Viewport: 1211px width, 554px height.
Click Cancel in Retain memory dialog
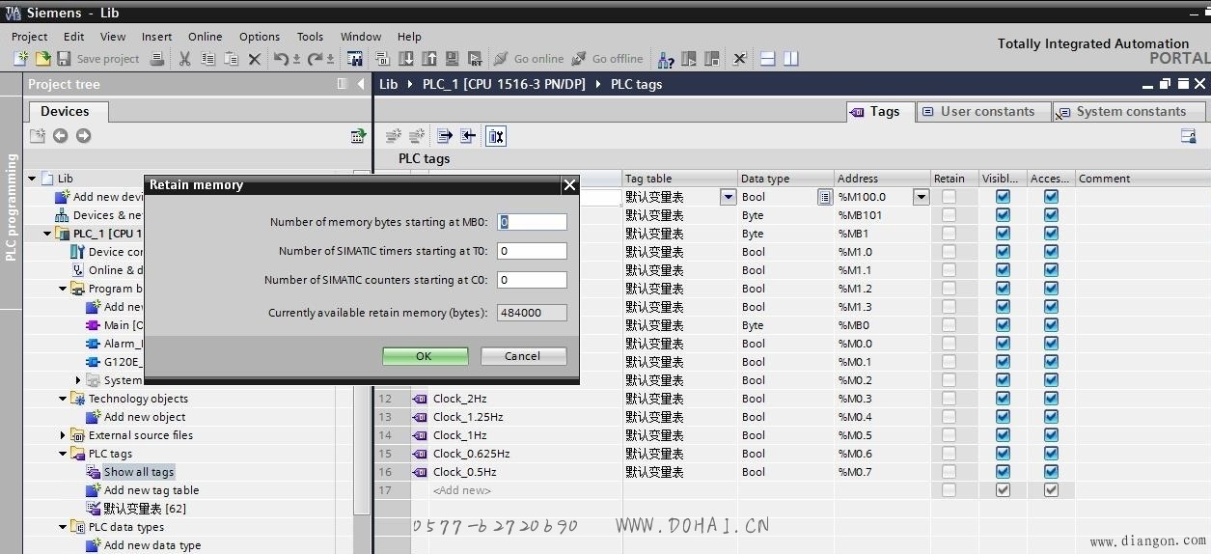pyautogui.click(x=523, y=356)
